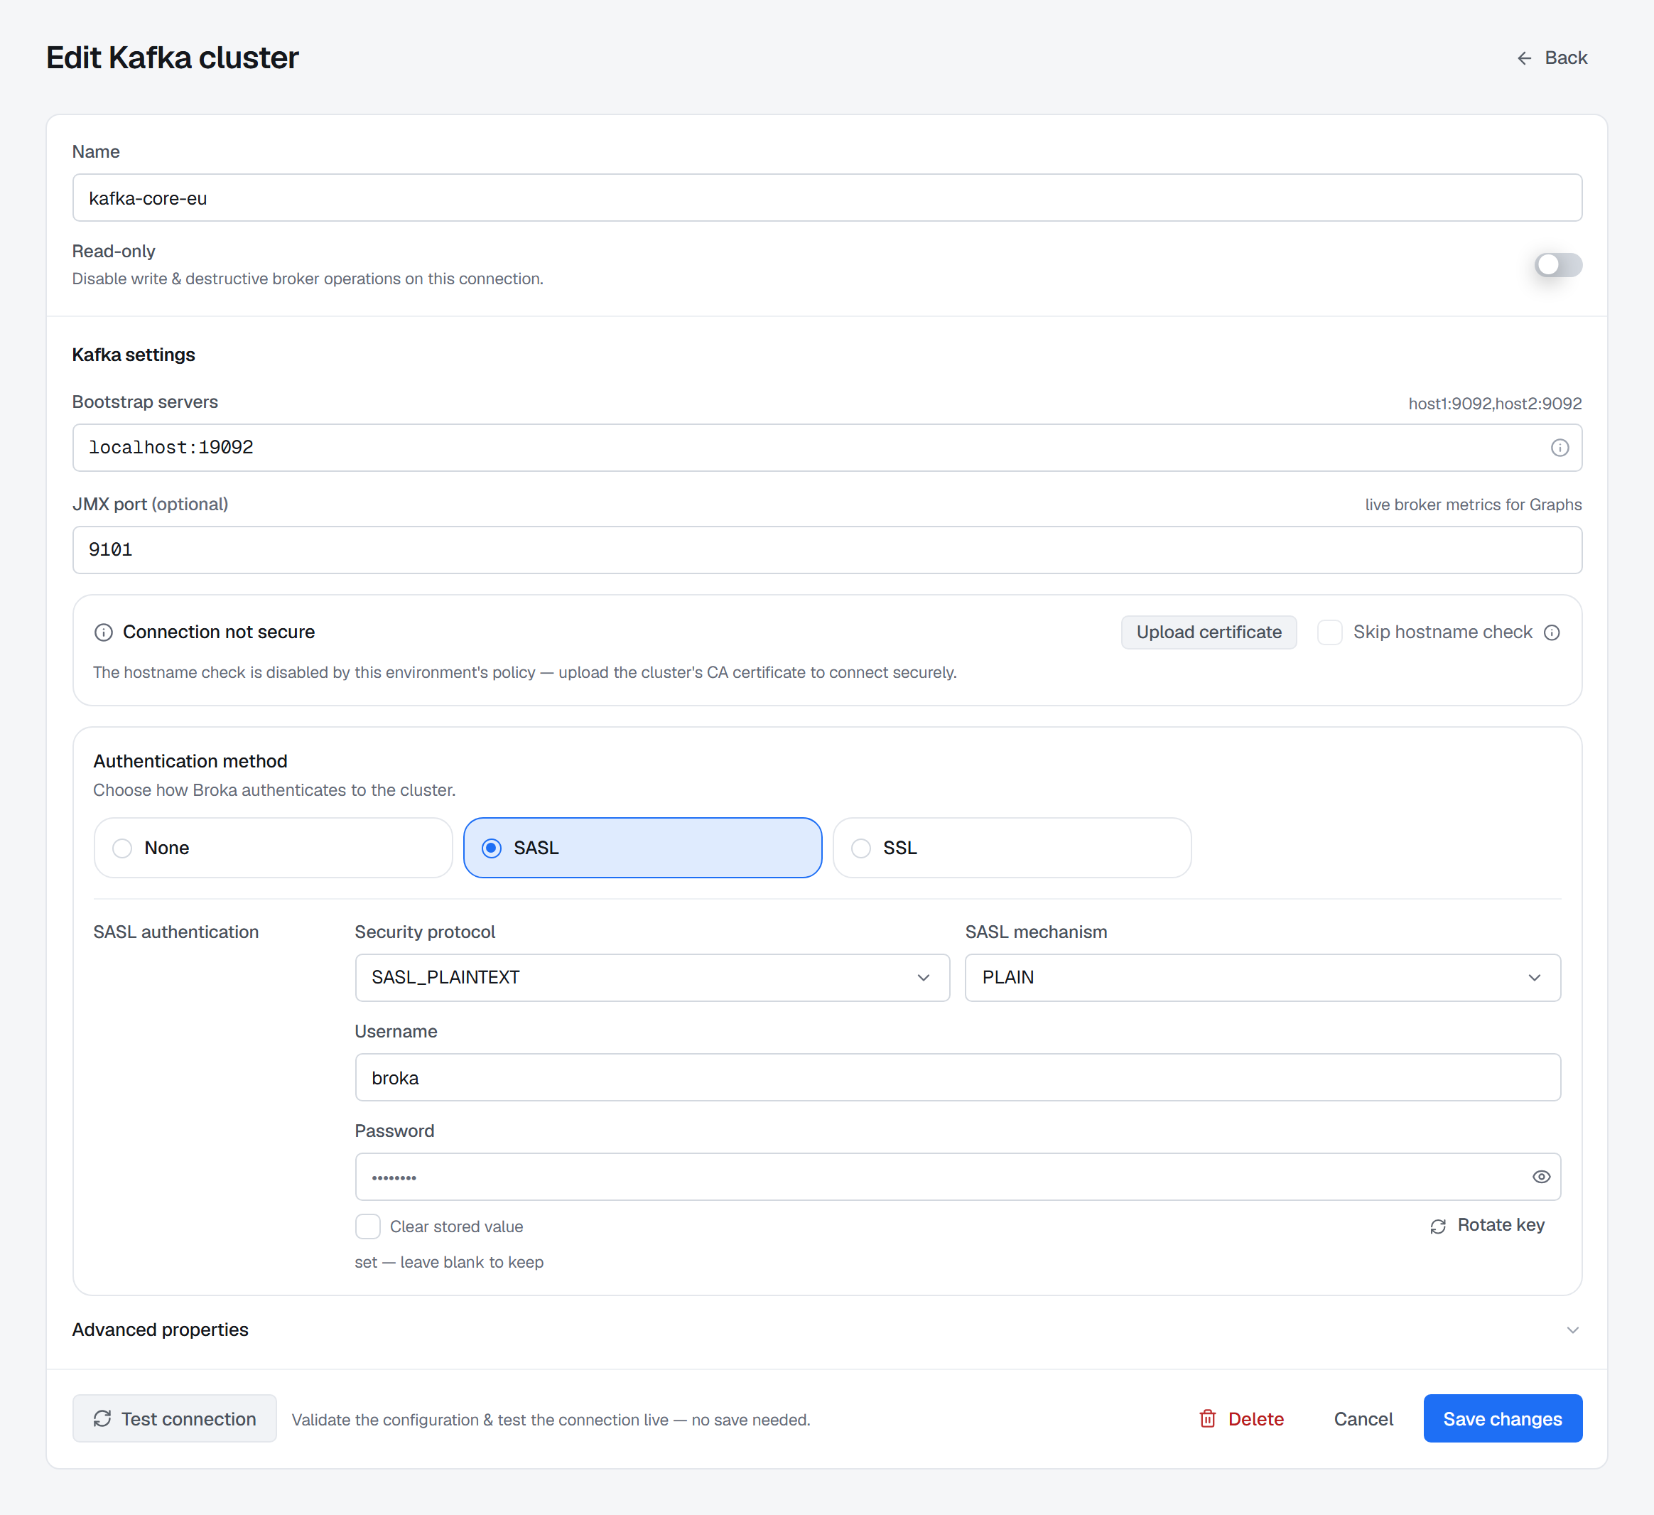
Task: Click the Cancel button
Action: (1363, 1418)
